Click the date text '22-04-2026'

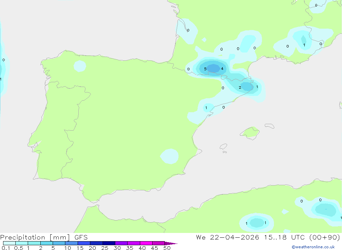(235, 237)
